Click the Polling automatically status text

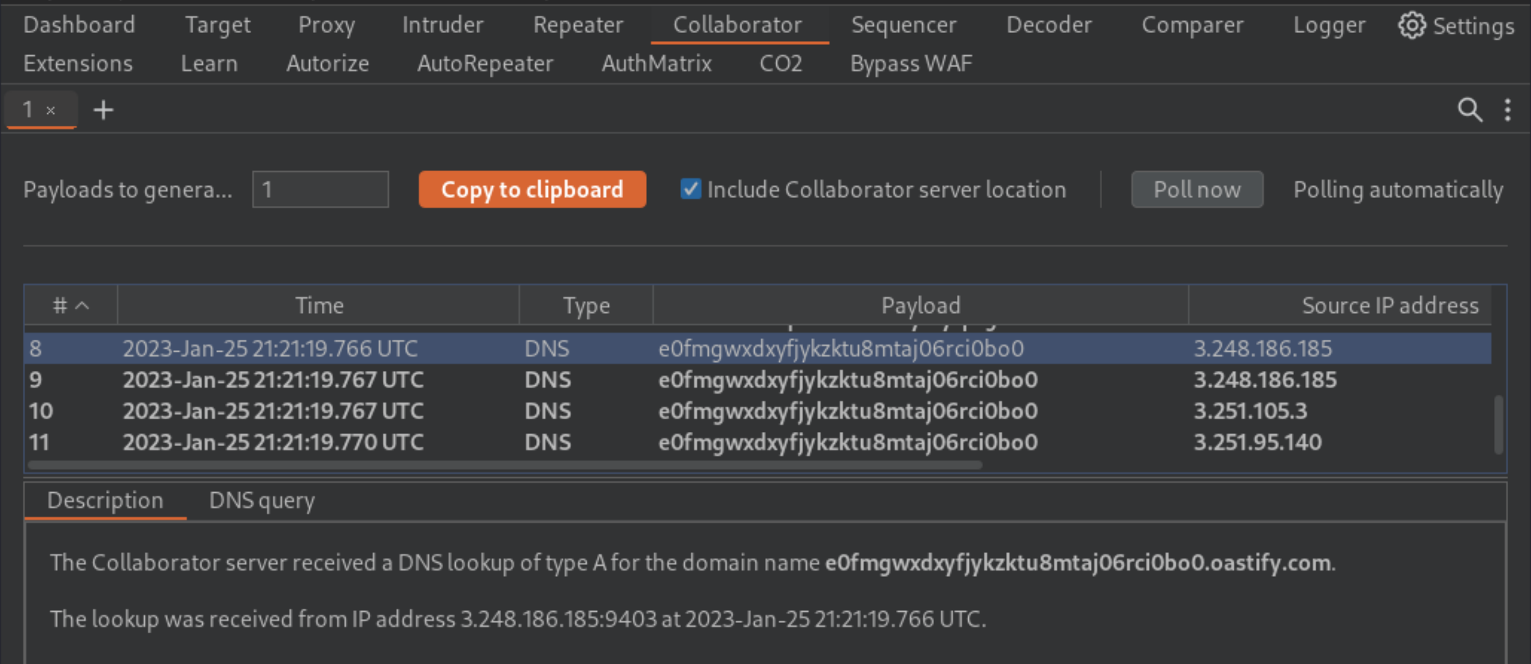1398,190
